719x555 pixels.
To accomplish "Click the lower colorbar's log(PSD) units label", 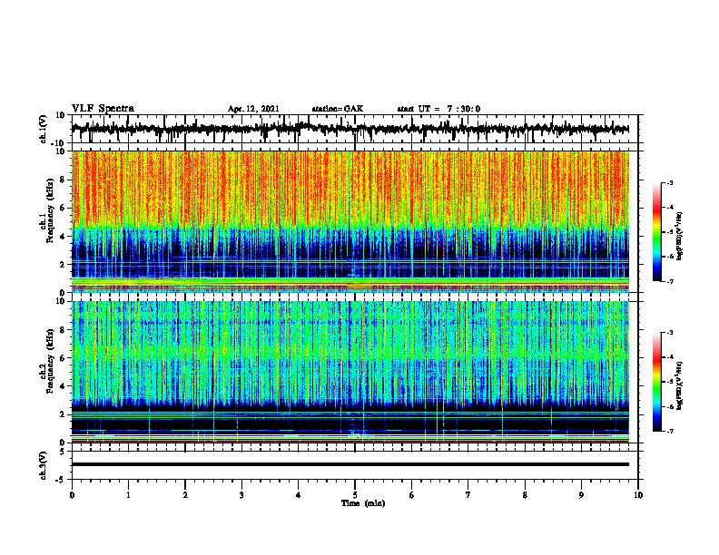I will point(680,385).
